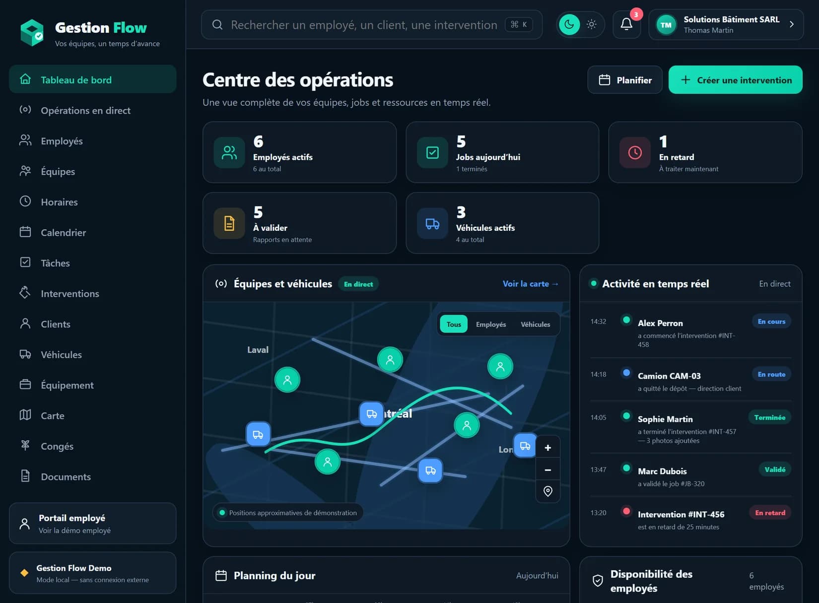The height and width of the screenshot is (603, 819).
Task: Switch to light mode sun toggle
Action: (591, 24)
